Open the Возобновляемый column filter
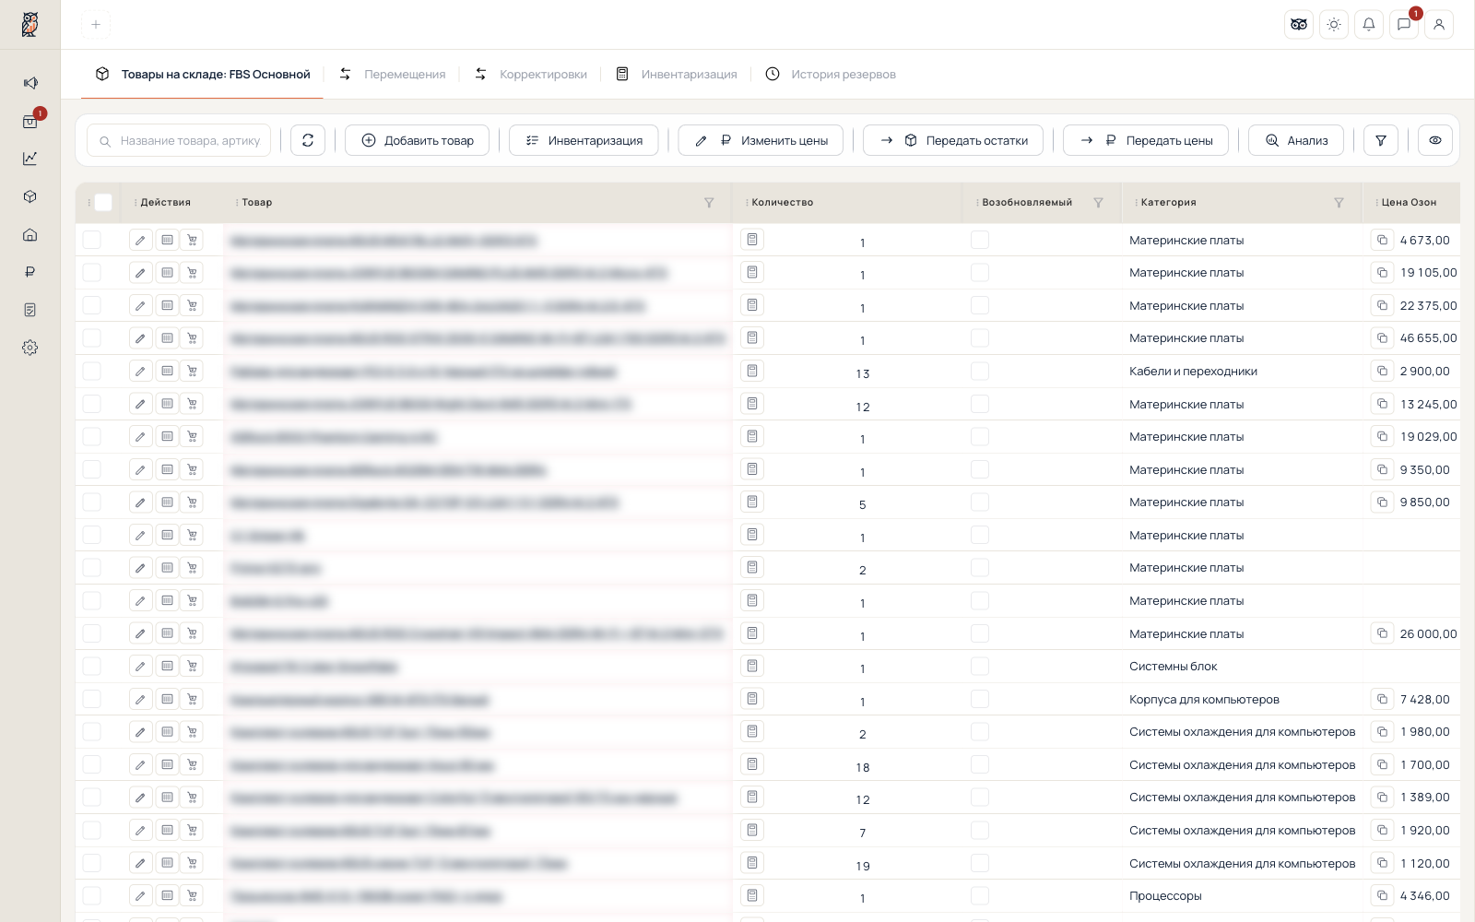1475x922 pixels. [x=1098, y=203]
